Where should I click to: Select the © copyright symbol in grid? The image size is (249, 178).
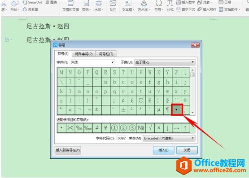(185, 100)
